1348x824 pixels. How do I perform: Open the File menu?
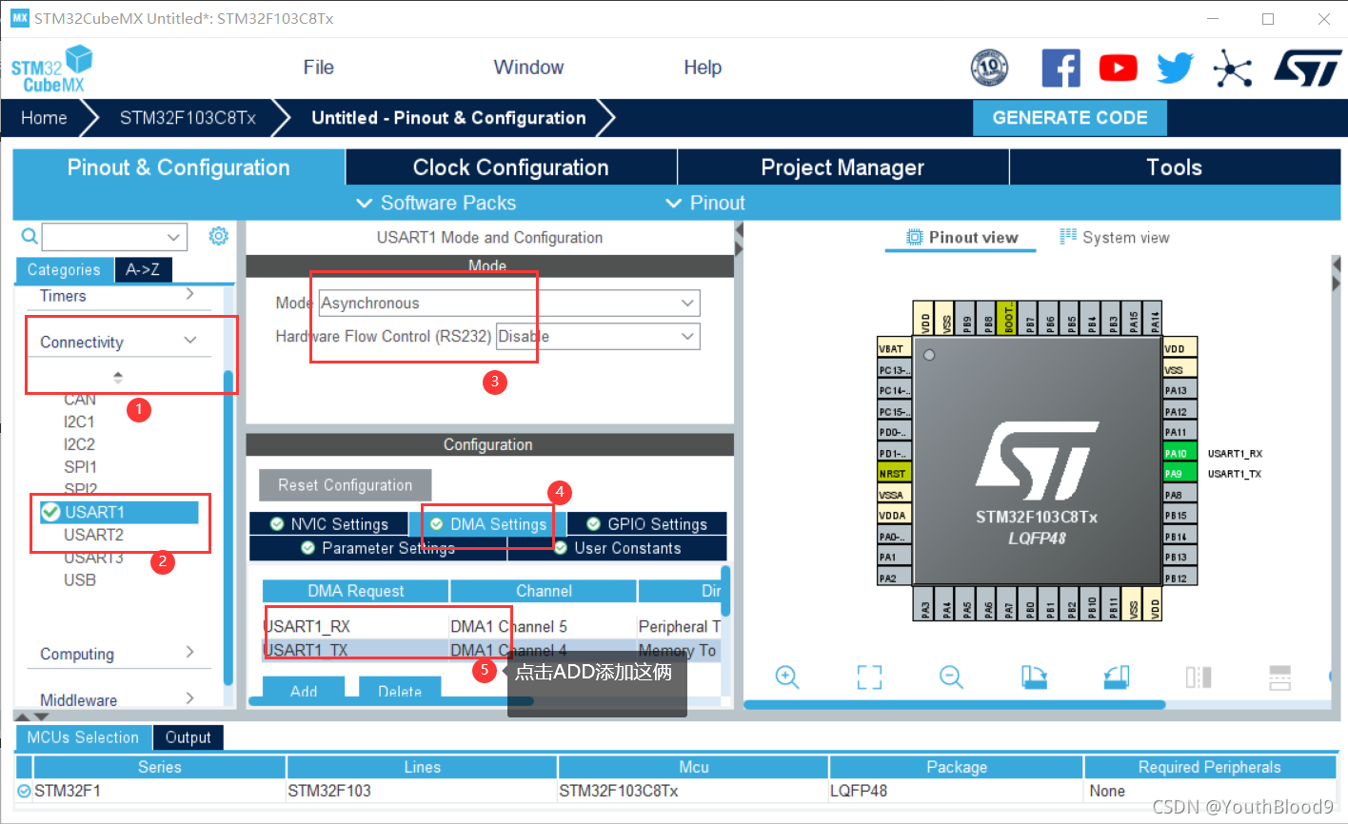(x=318, y=68)
